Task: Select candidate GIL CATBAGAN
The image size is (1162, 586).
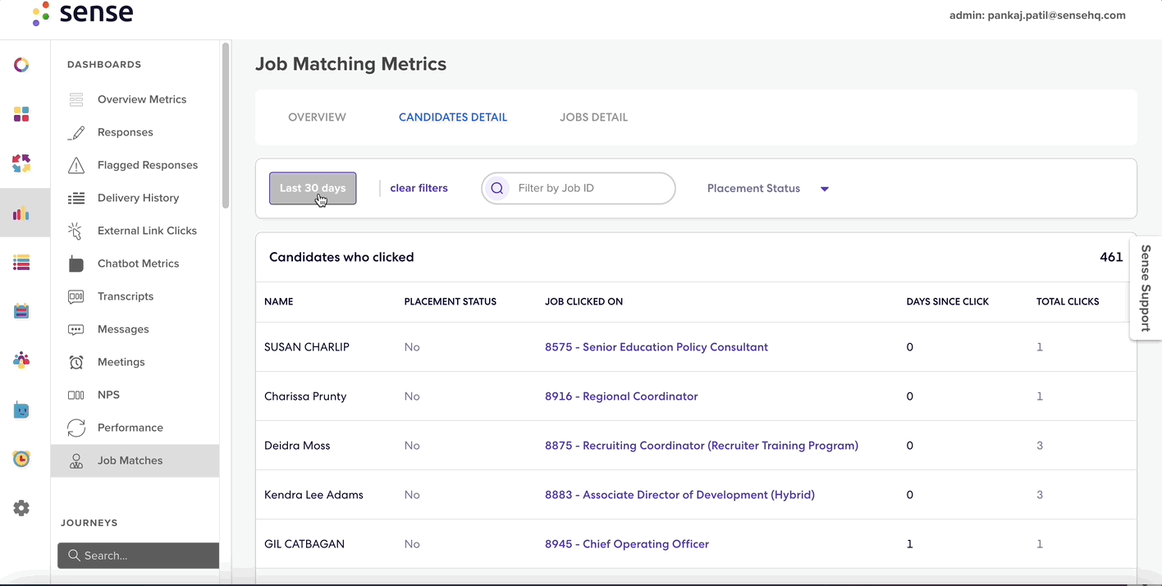Action: [x=304, y=544]
